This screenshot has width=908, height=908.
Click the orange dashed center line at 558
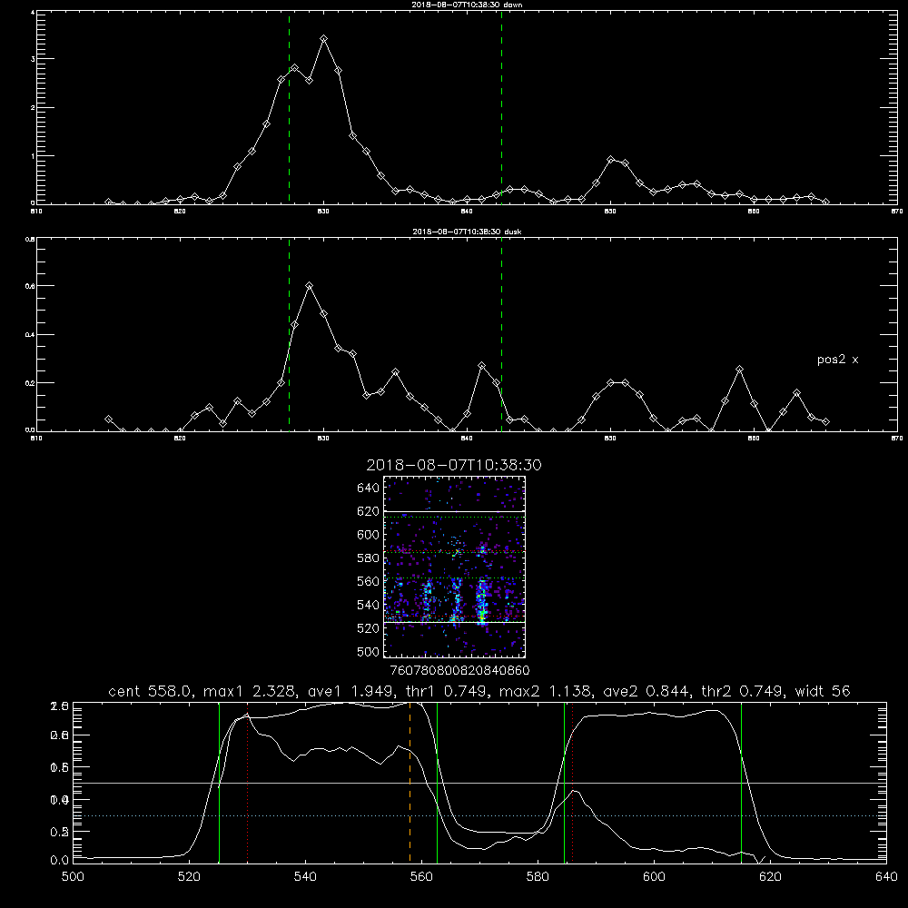coord(410,783)
